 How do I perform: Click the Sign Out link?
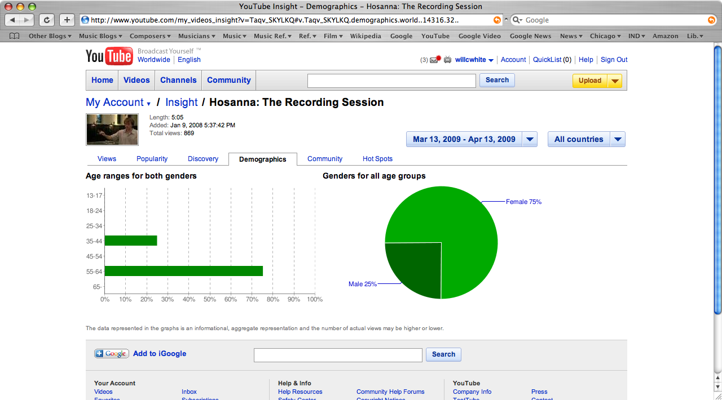614,60
